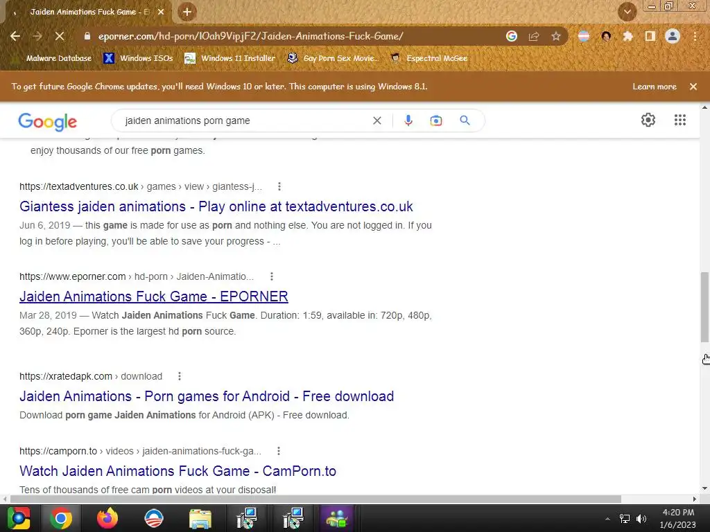Stop loading the page with the X button
The width and height of the screenshot is (710, 532).
[x=60, y=36]
